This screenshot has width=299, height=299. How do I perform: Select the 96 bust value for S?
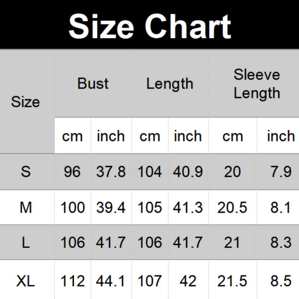72,172
